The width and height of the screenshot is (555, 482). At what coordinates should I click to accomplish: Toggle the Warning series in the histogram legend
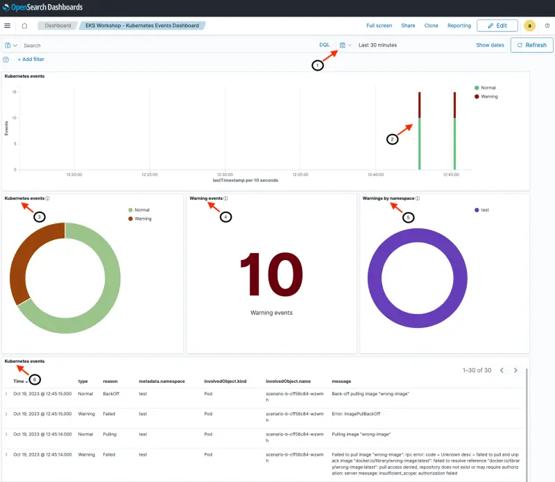(x=488, y=98)
